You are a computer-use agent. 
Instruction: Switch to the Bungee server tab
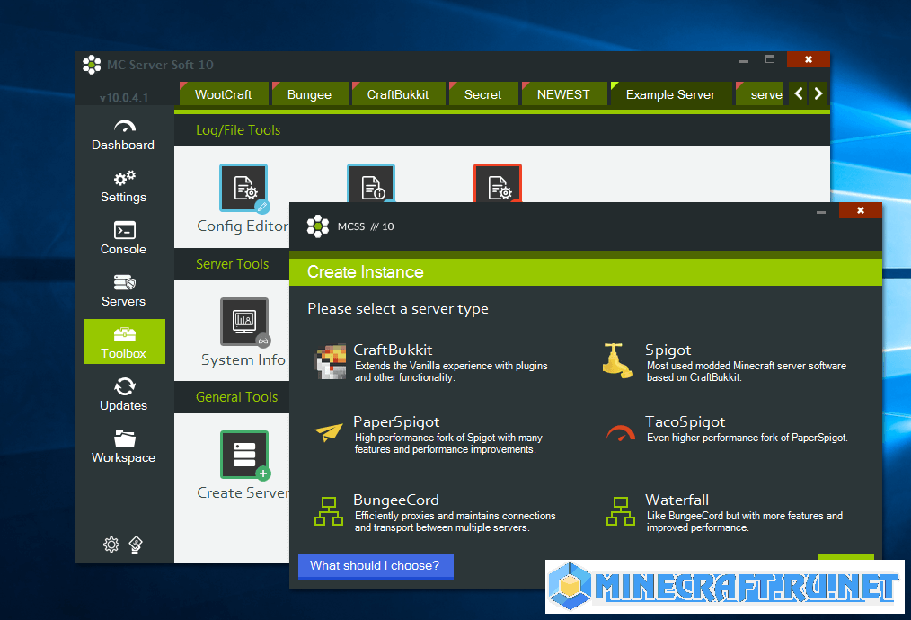(310, 94)
